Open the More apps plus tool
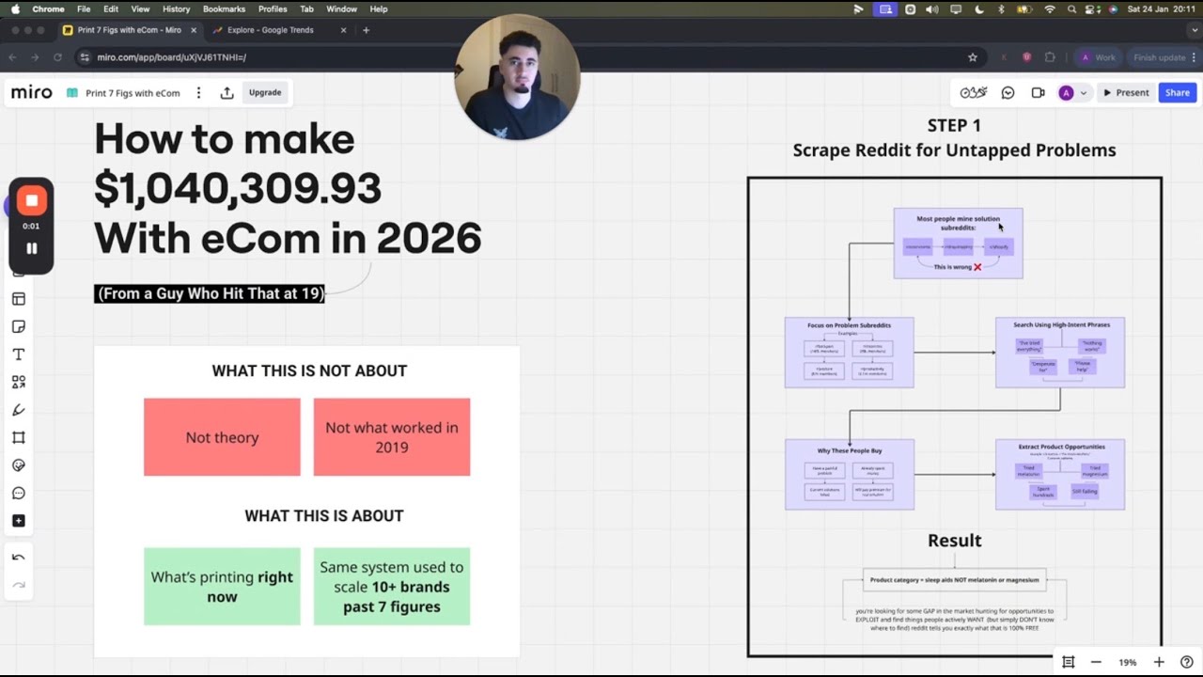The height and width of the screenshot is (677, 1203). tap(18, 521)
